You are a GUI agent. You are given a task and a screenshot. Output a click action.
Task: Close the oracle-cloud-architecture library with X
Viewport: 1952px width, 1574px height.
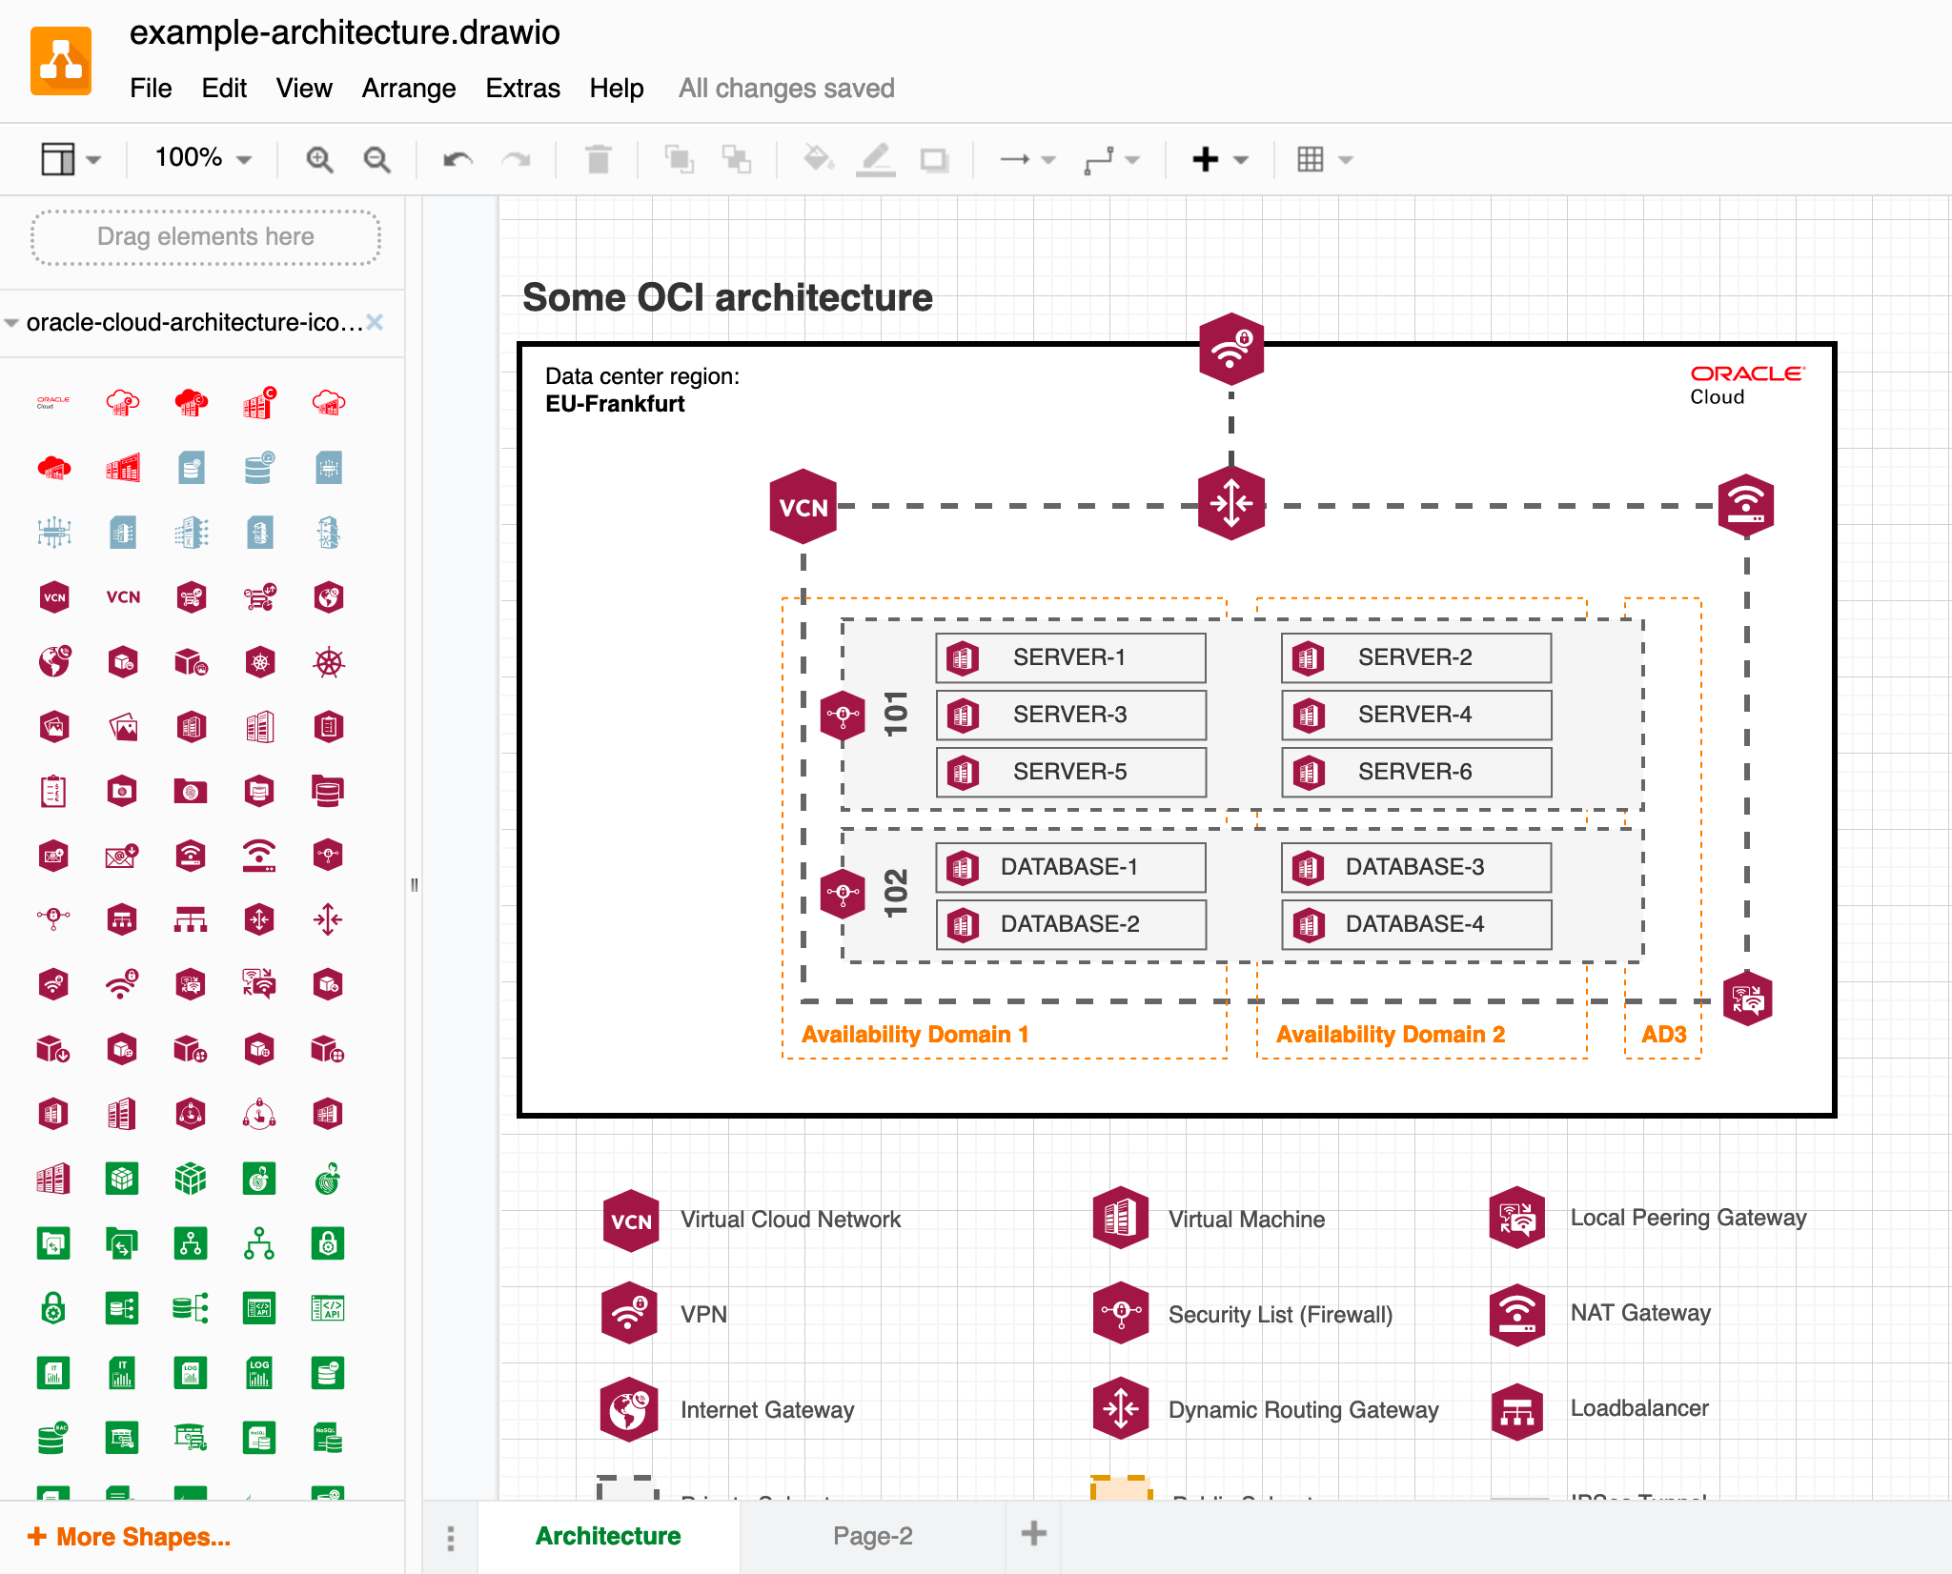pyautogui.click(x=375, y=322)
